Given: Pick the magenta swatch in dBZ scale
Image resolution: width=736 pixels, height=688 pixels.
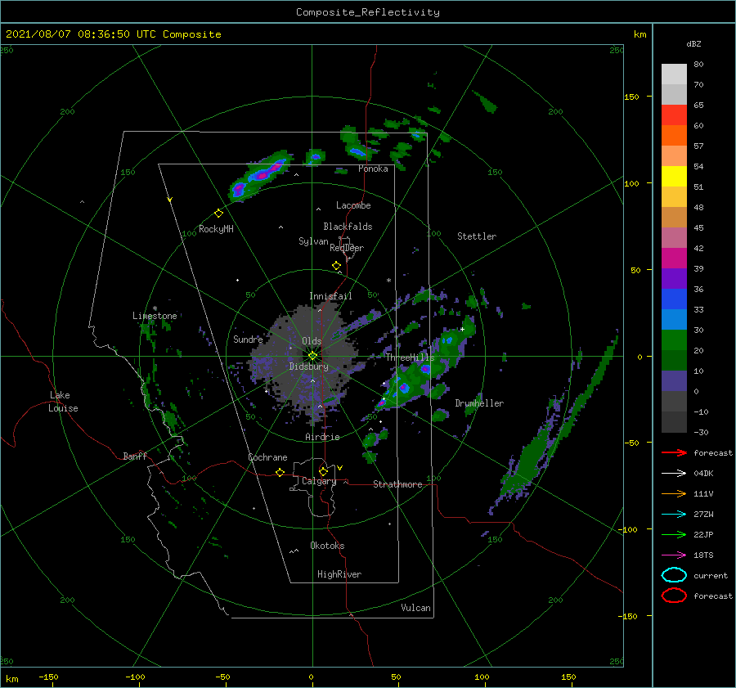Looking at the screenshot, I should coord(674,259).
